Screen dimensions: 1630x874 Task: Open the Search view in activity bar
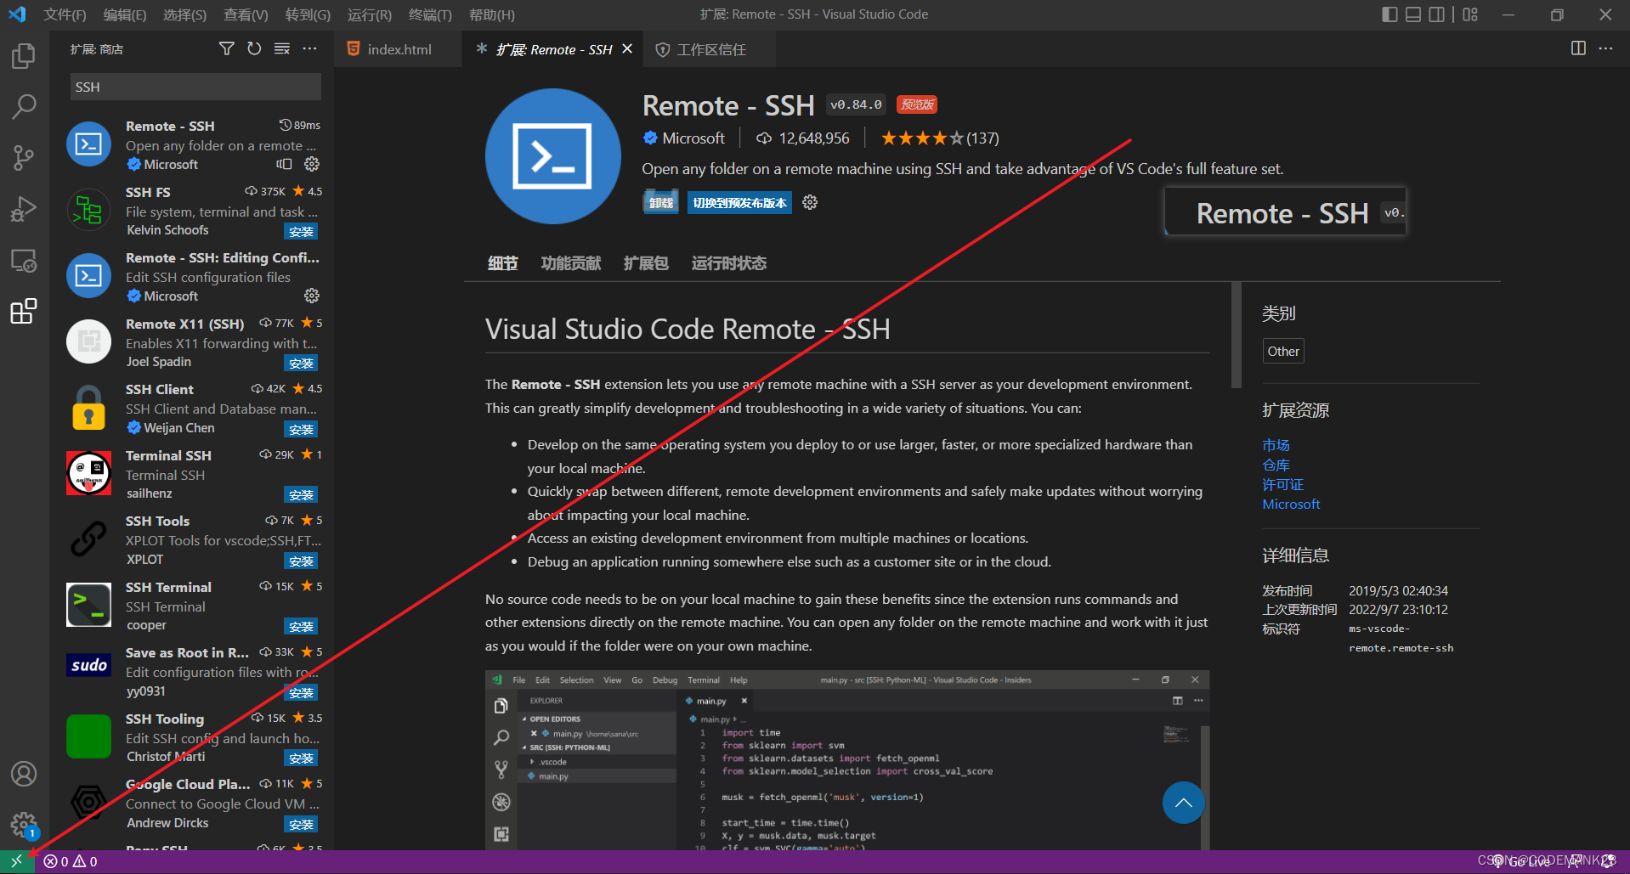(24, 107)
